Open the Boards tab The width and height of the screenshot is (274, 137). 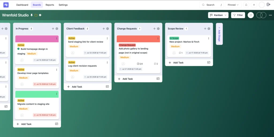pos(37,5)
